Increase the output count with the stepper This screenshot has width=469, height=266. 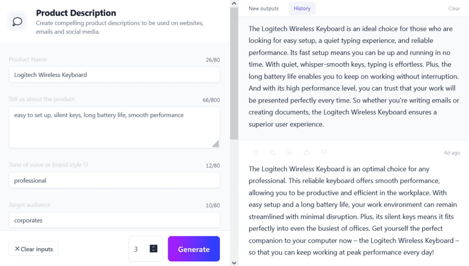click(x=154, y=247)
